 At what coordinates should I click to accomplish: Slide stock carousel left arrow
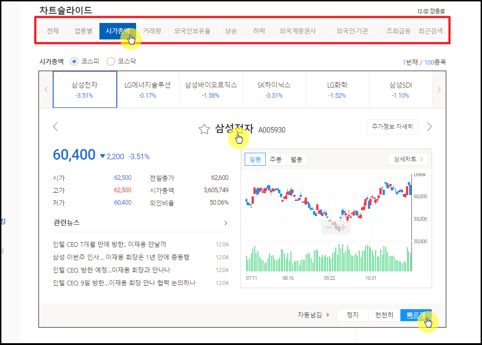(x=46, y=89)
